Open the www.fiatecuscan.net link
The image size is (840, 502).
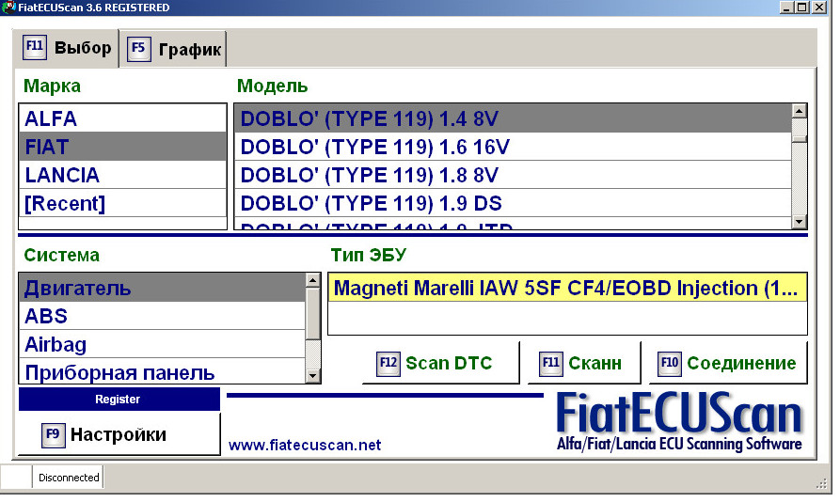click(x=305, y=446)
